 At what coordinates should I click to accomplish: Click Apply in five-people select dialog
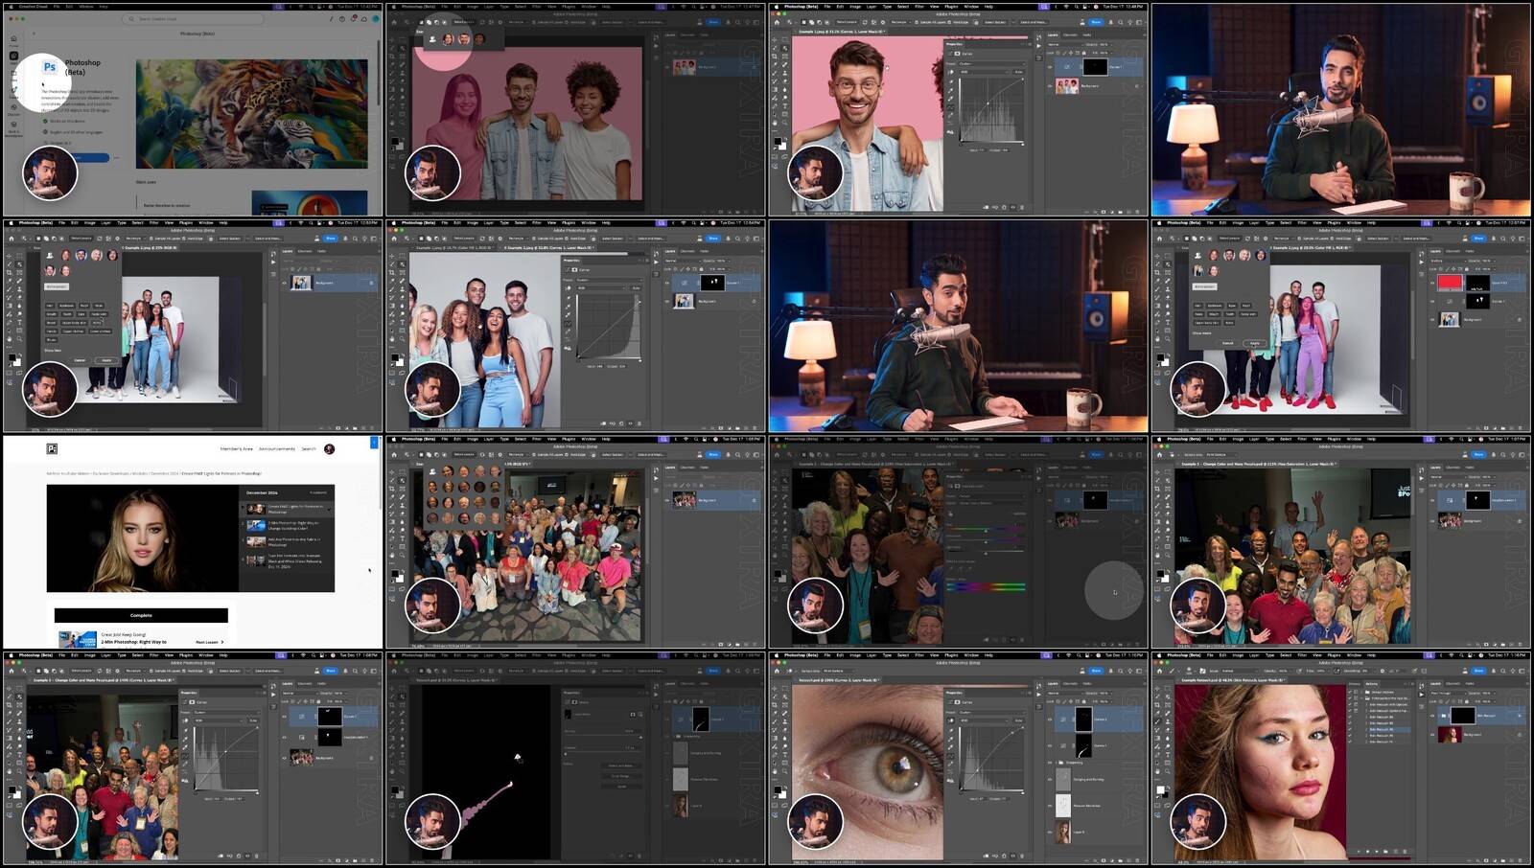tap(106, 360)
